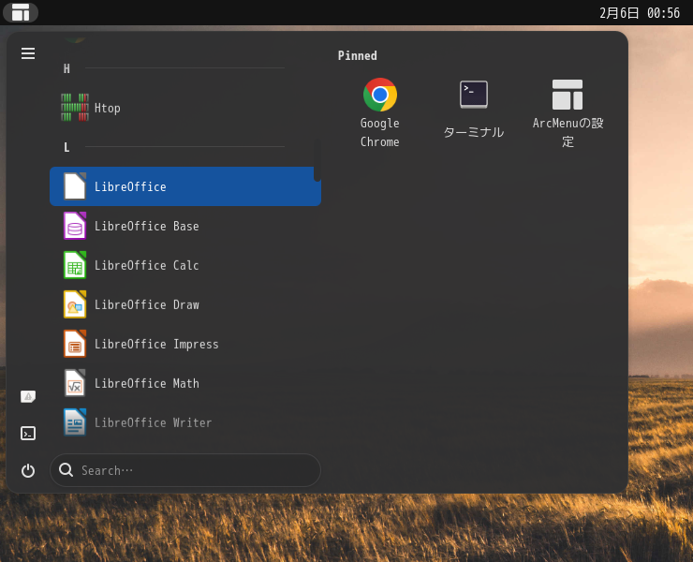
Task: Click the magnifier icon in search box
Action: 66,469
